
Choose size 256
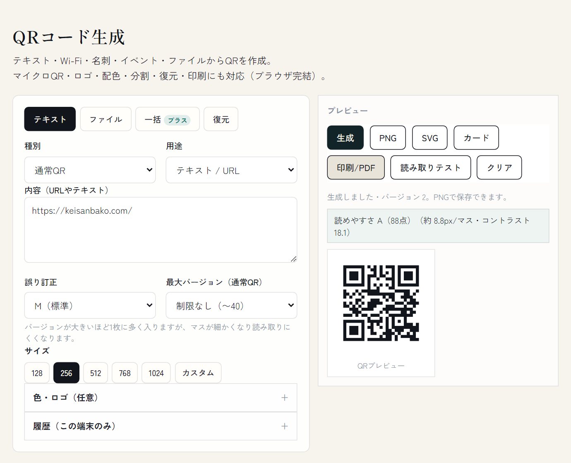pos(67,373)
